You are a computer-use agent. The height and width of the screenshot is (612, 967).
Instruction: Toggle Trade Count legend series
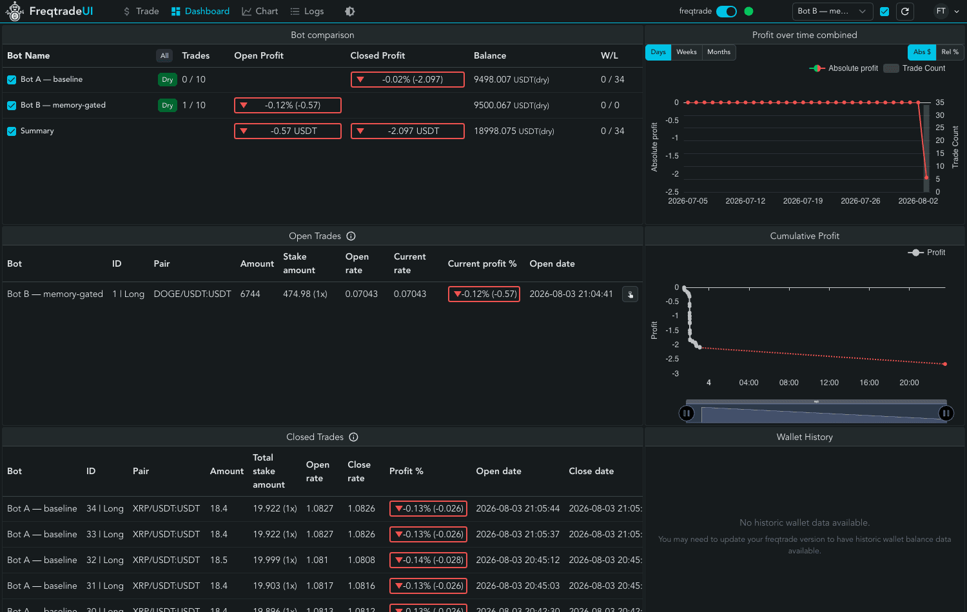point(915,68)
